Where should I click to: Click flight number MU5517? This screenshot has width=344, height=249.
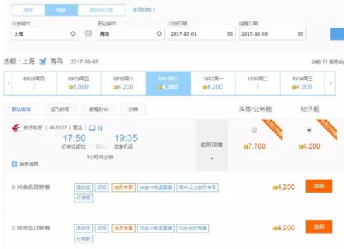click(58, 127)
